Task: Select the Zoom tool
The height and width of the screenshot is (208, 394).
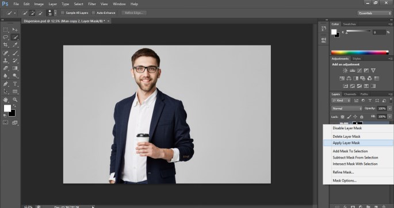Action: tap(15, 99)
